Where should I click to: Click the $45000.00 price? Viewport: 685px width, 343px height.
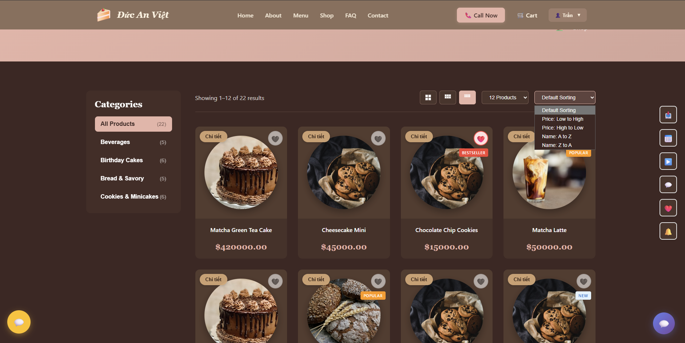[344, 247]
